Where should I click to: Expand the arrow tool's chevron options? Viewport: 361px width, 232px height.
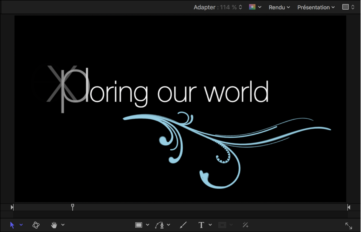pyautogui.click(x=21, y=225)
